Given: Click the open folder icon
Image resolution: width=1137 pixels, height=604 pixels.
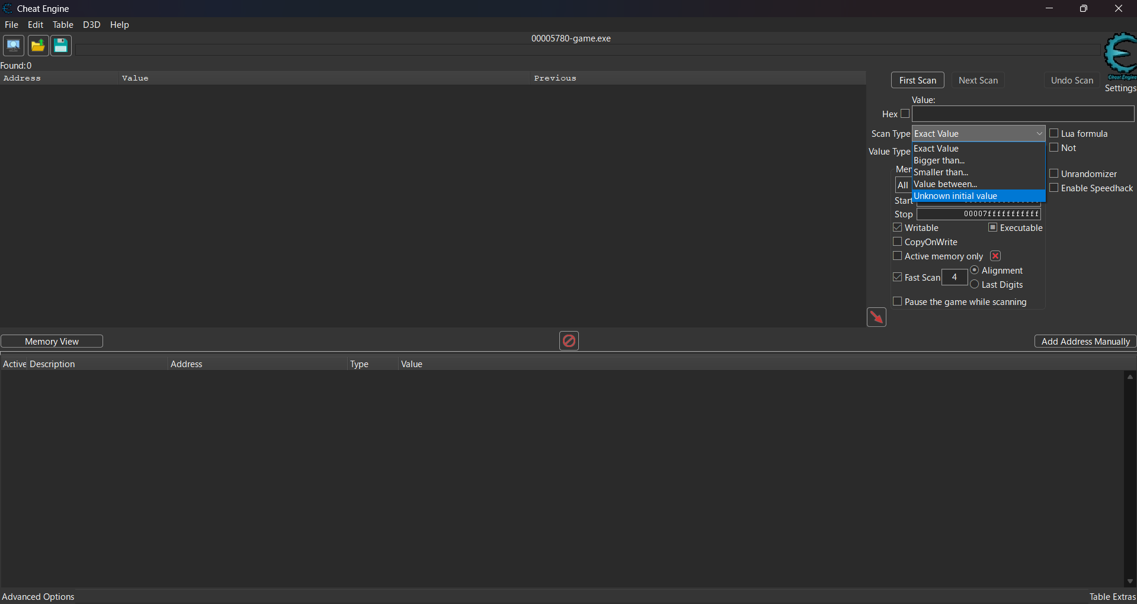Looking at the screenshot, I should coord(38,46).
